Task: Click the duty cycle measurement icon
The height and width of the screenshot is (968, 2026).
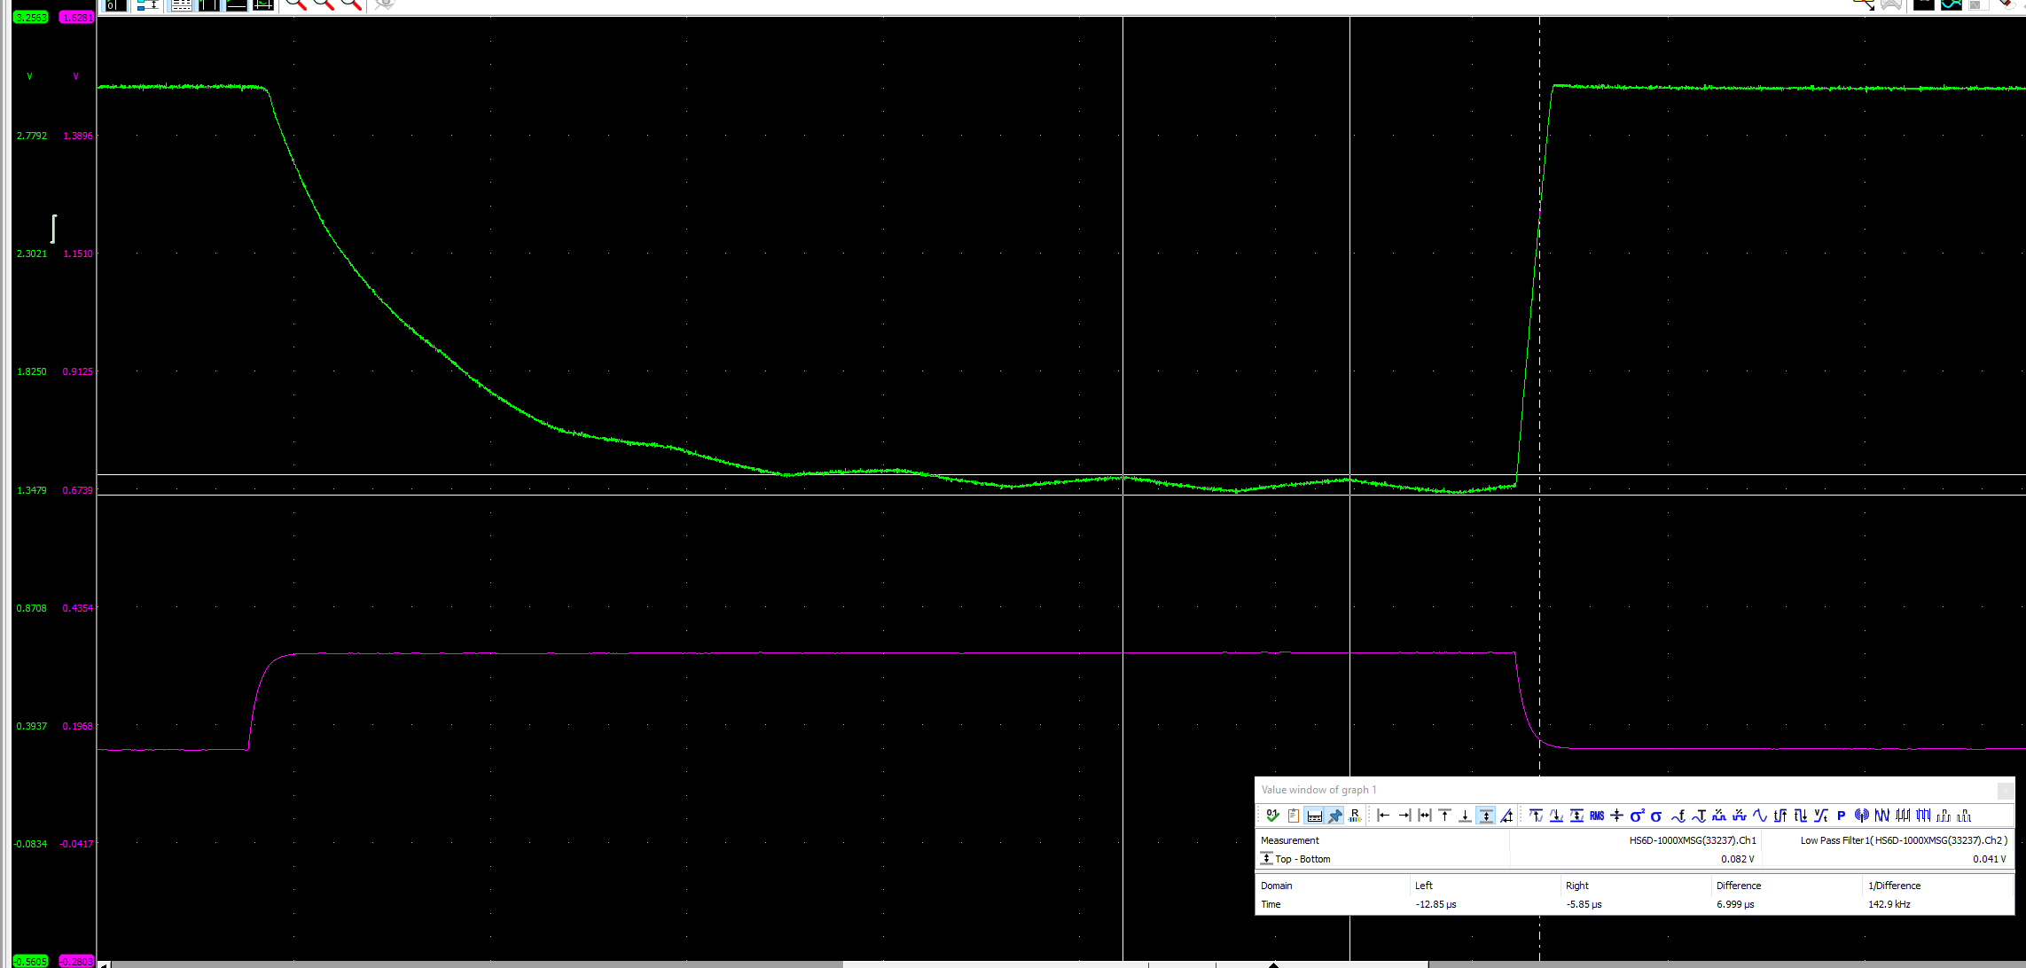Action: coord(1721,816)
